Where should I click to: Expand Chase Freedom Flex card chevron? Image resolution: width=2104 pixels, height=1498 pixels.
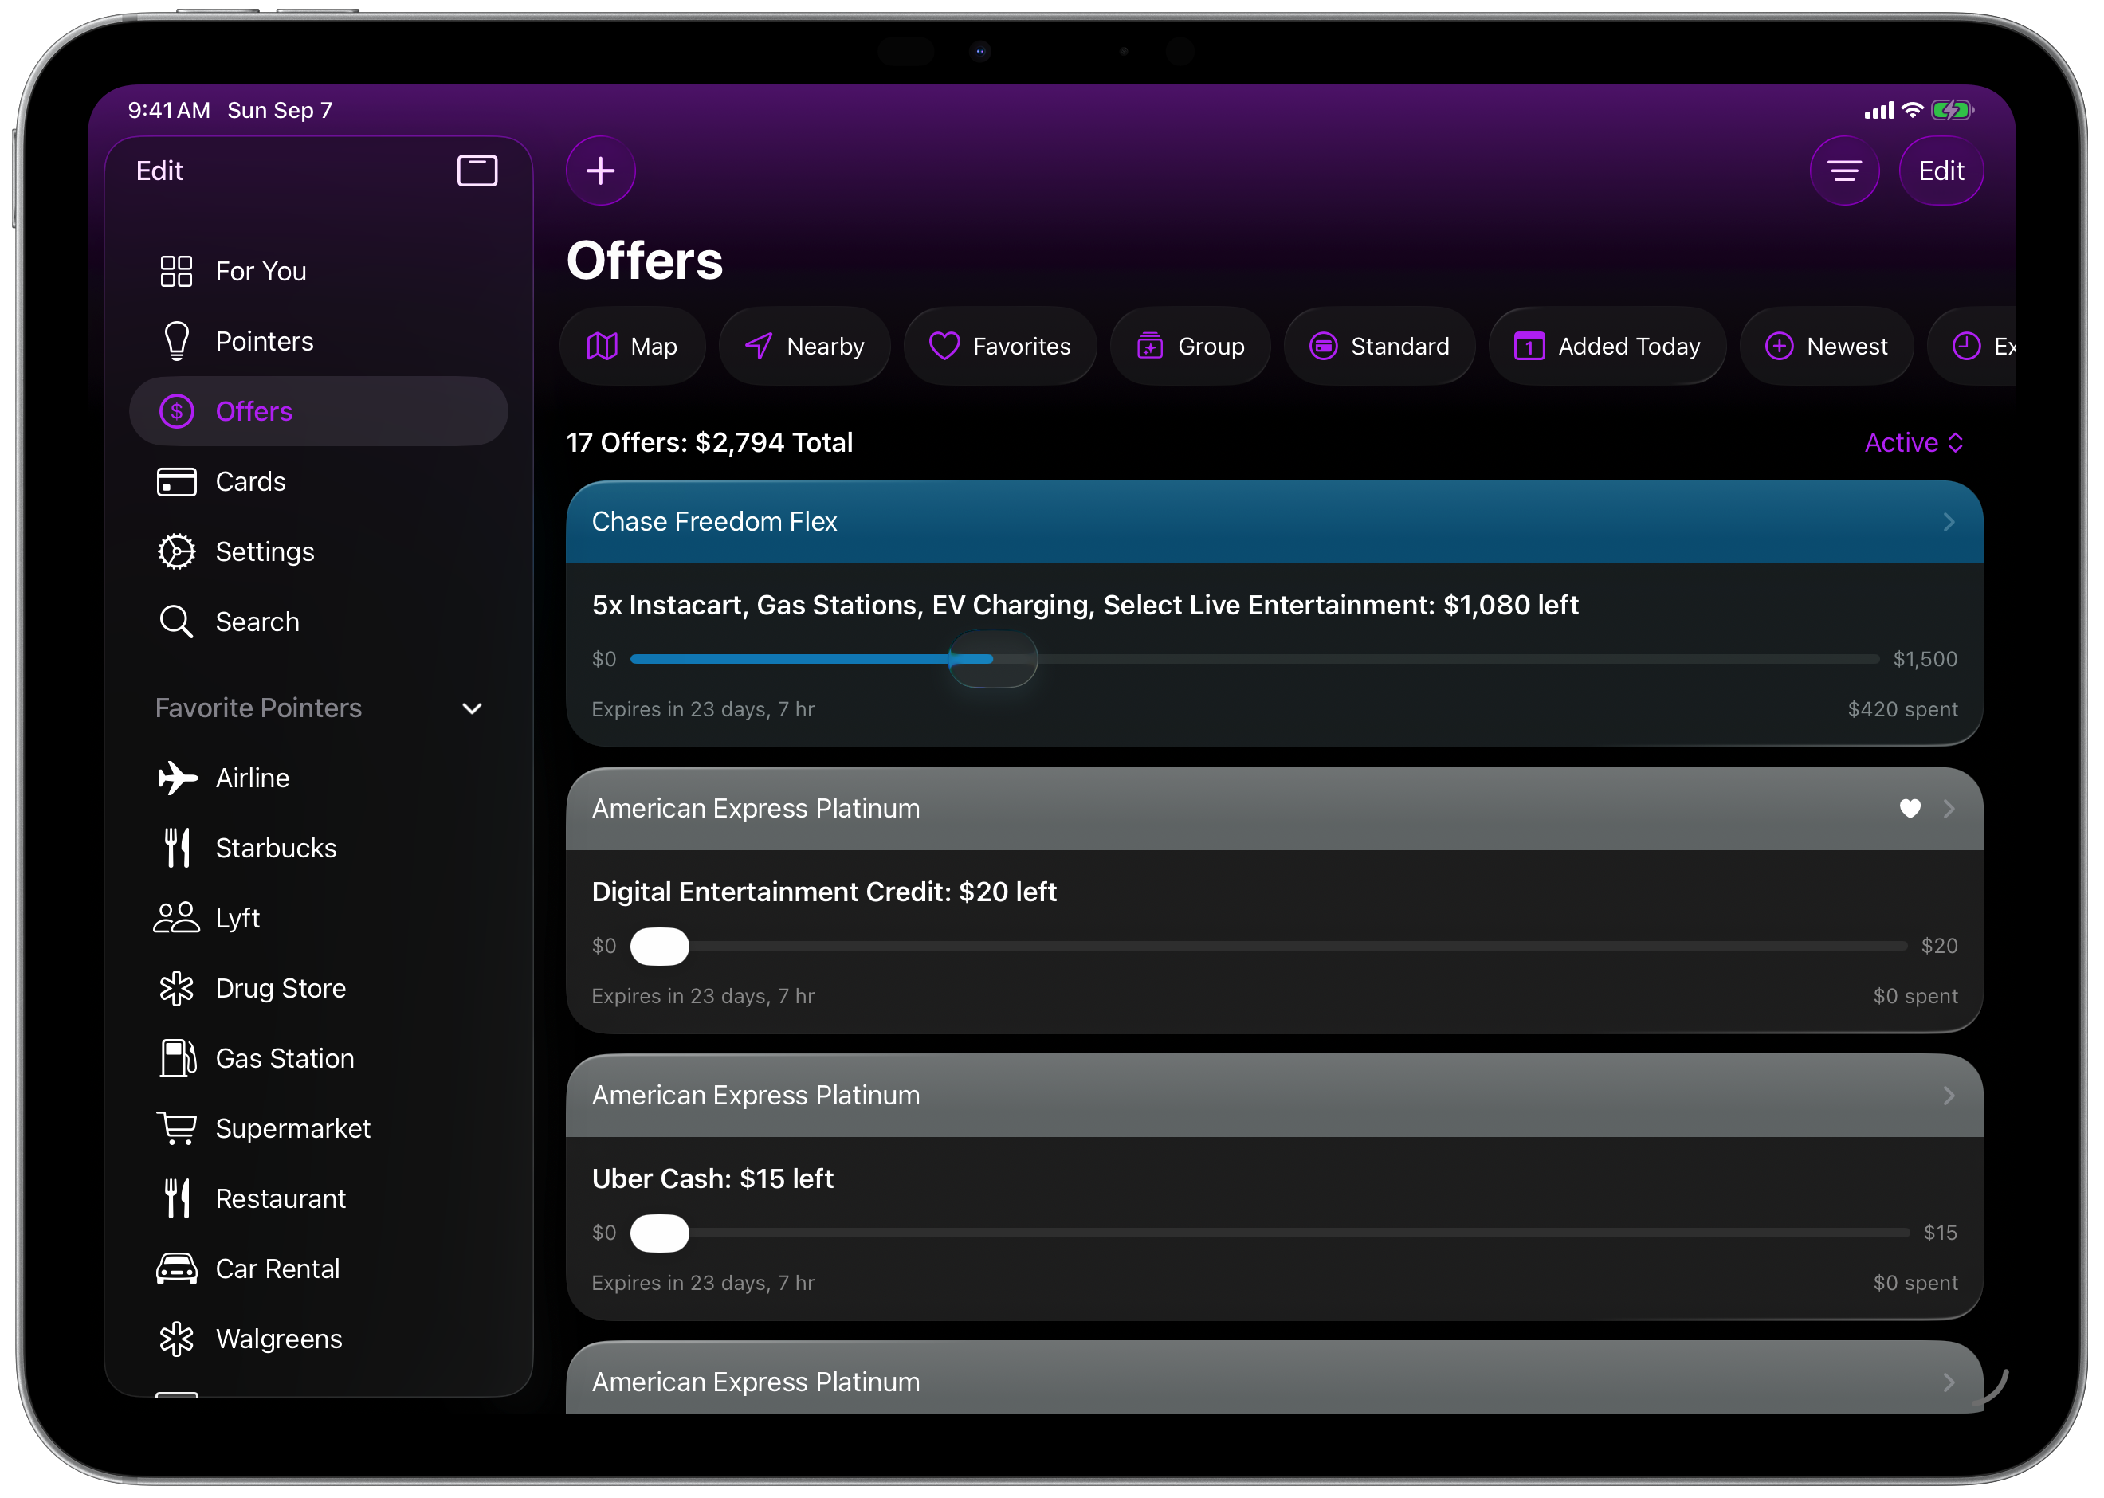(x=1948, y=522)
